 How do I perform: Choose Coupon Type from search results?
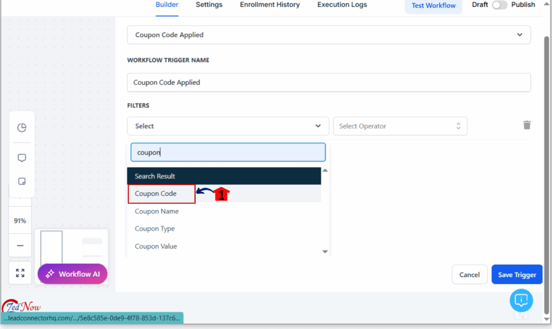(x=224, y=229)
